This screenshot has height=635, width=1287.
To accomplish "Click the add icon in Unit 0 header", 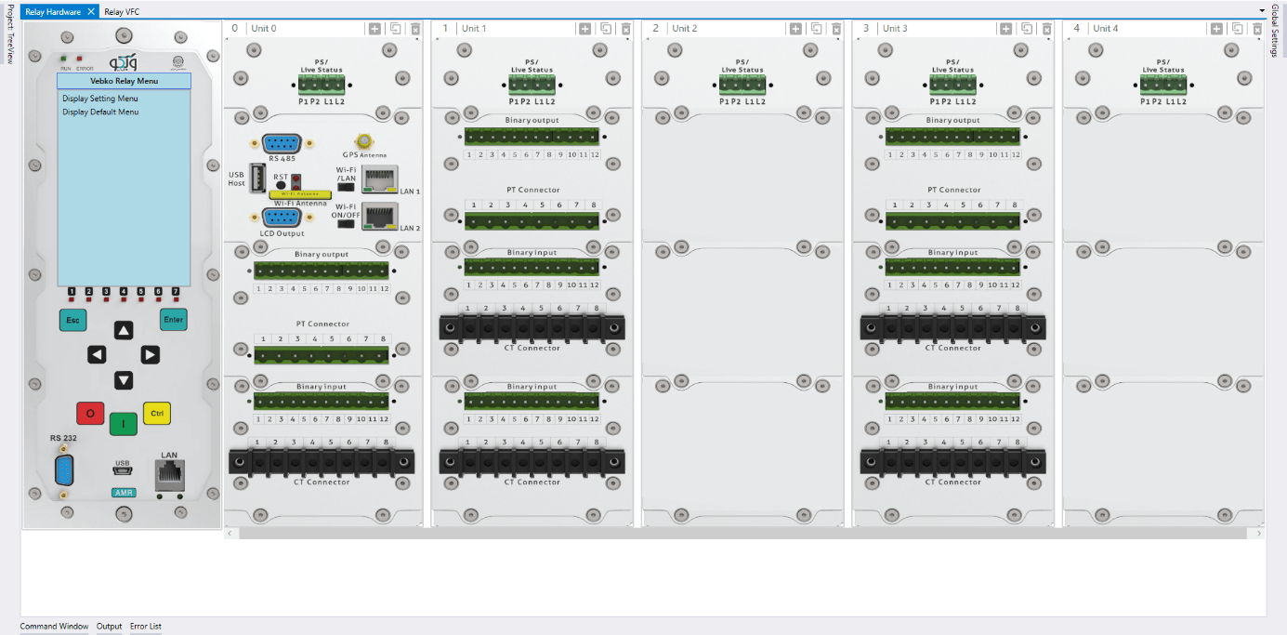I will click(374, 29).
